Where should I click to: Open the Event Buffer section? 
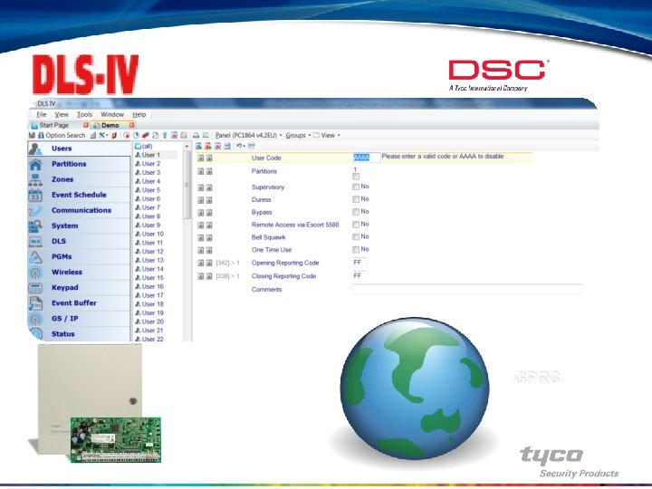point(79,302)
